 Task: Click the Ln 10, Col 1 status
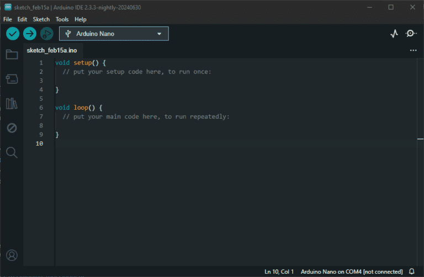click(x=279, y=271)
